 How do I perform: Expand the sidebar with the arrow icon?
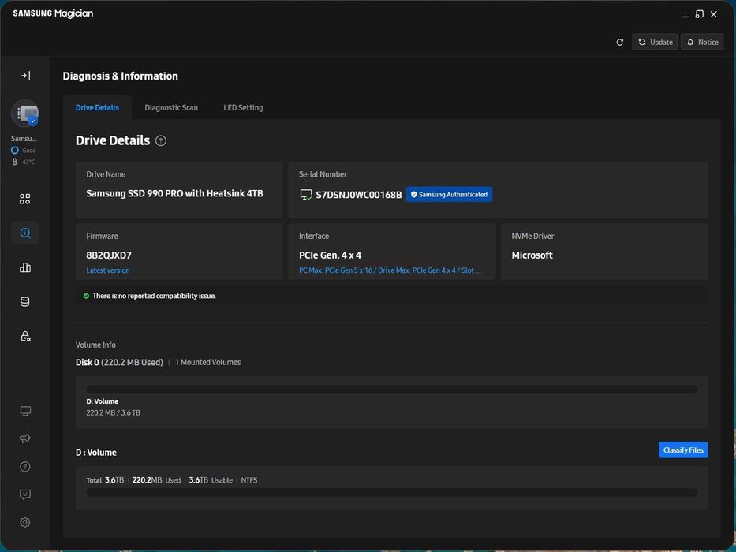tap(25, 76)
